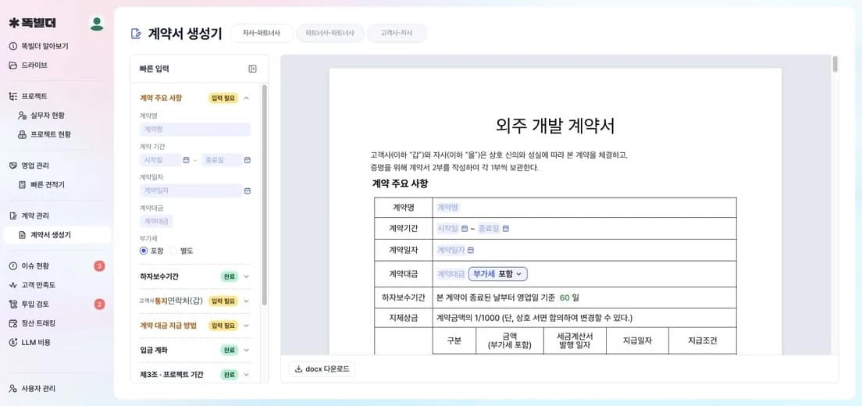
Task: Click the 입력 필요 badge of 계약 주요 사항
Action: pos(223,98)
